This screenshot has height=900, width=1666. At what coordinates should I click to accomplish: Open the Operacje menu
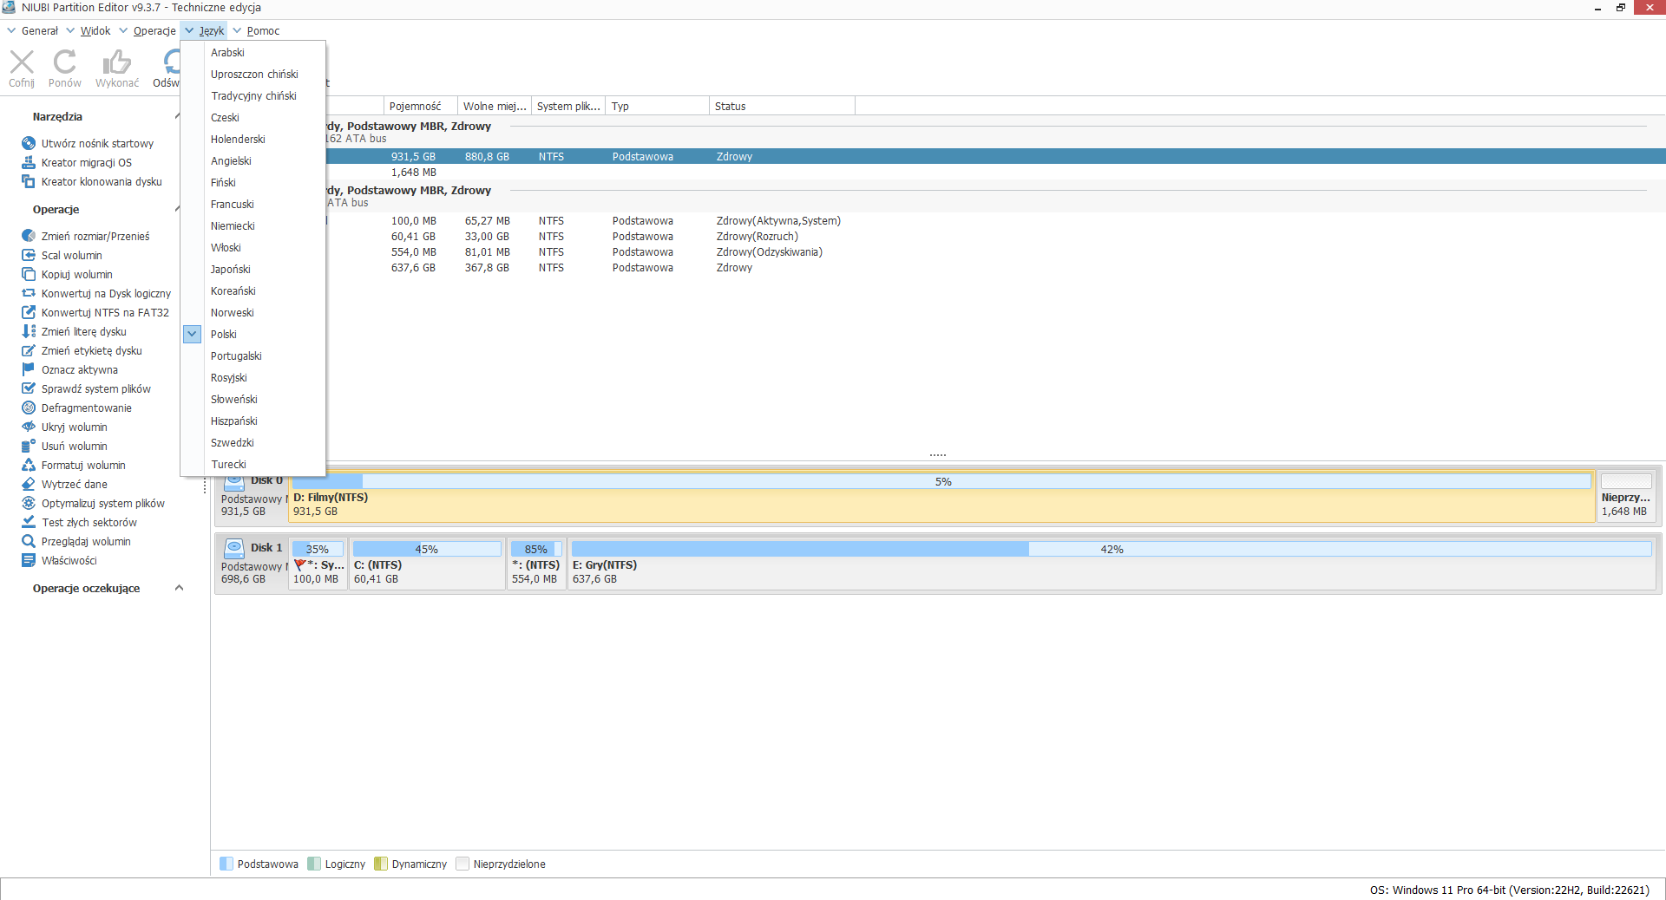tap(148, 30)
